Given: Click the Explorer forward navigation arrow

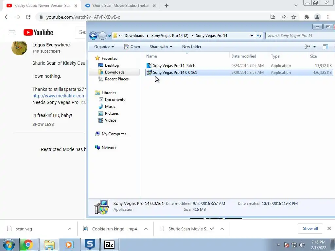Looking at the screenshot, I should click(102, 36).
